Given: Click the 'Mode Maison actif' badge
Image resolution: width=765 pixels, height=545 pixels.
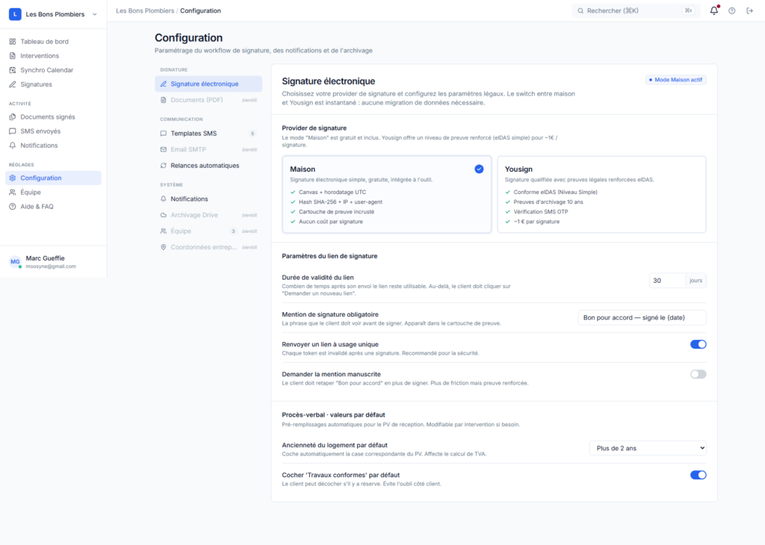Looking at the screenshot, I should (675, 79).
